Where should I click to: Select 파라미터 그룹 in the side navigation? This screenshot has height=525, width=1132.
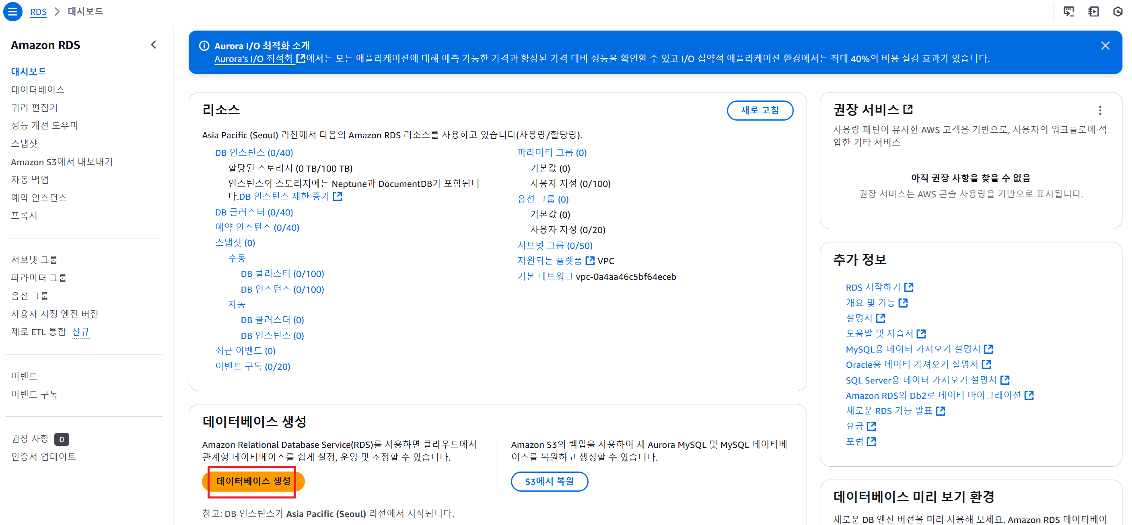[39, 277]
